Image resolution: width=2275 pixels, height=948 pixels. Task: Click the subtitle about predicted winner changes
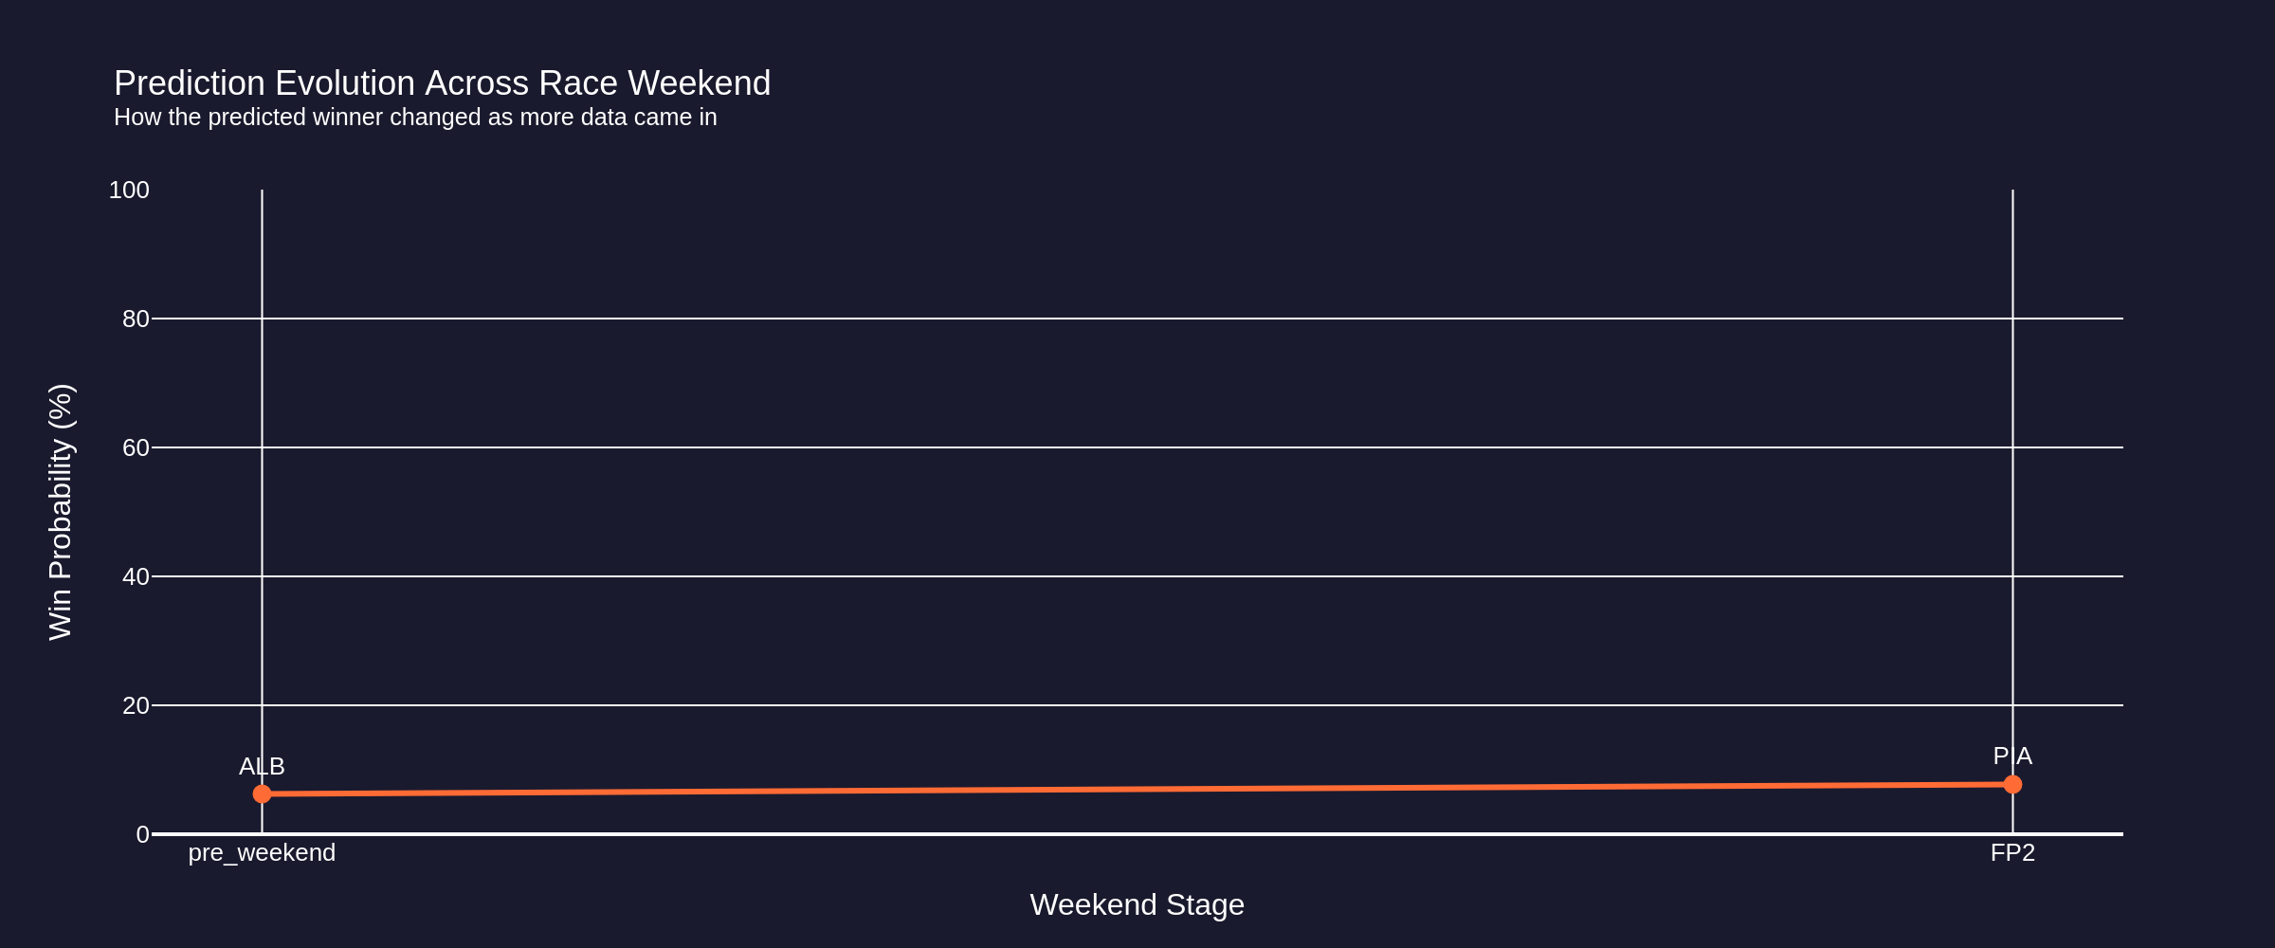tap(415, 118)
